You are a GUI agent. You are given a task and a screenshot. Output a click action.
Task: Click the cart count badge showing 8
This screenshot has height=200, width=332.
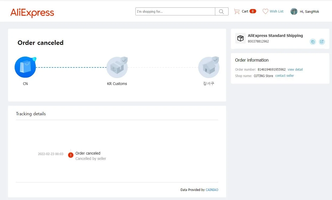coord(253,11)
